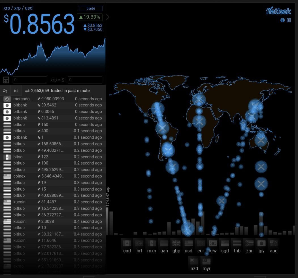
Task: Click the mercado trade row flag icon
Action: pyautogui.click(x=7, y=99)
